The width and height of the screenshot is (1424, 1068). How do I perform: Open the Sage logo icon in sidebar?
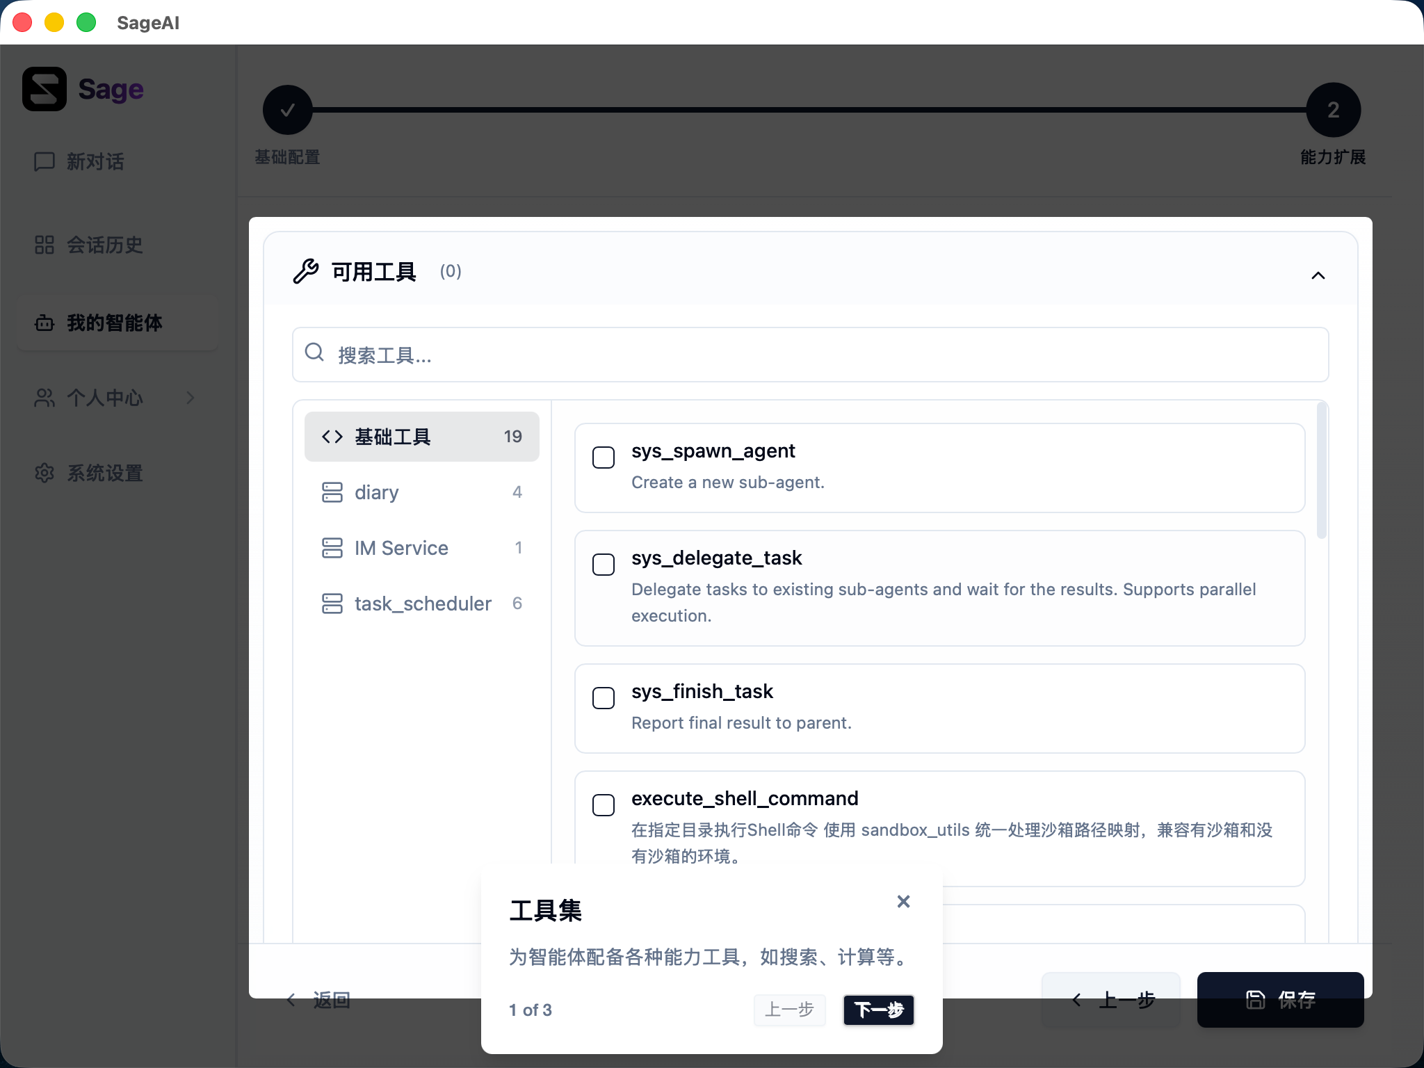[43, 89]
